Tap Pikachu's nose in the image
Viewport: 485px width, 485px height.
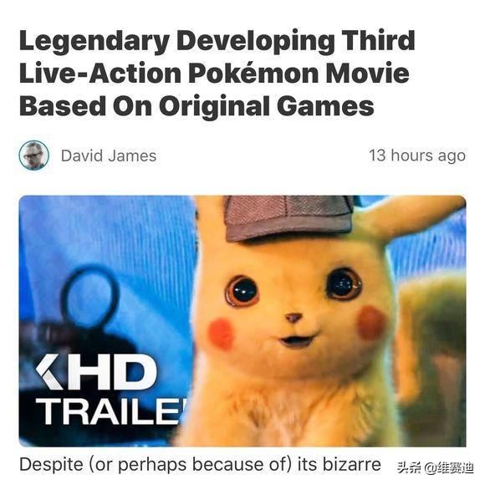pyautogui.click(x=293, y=318)
